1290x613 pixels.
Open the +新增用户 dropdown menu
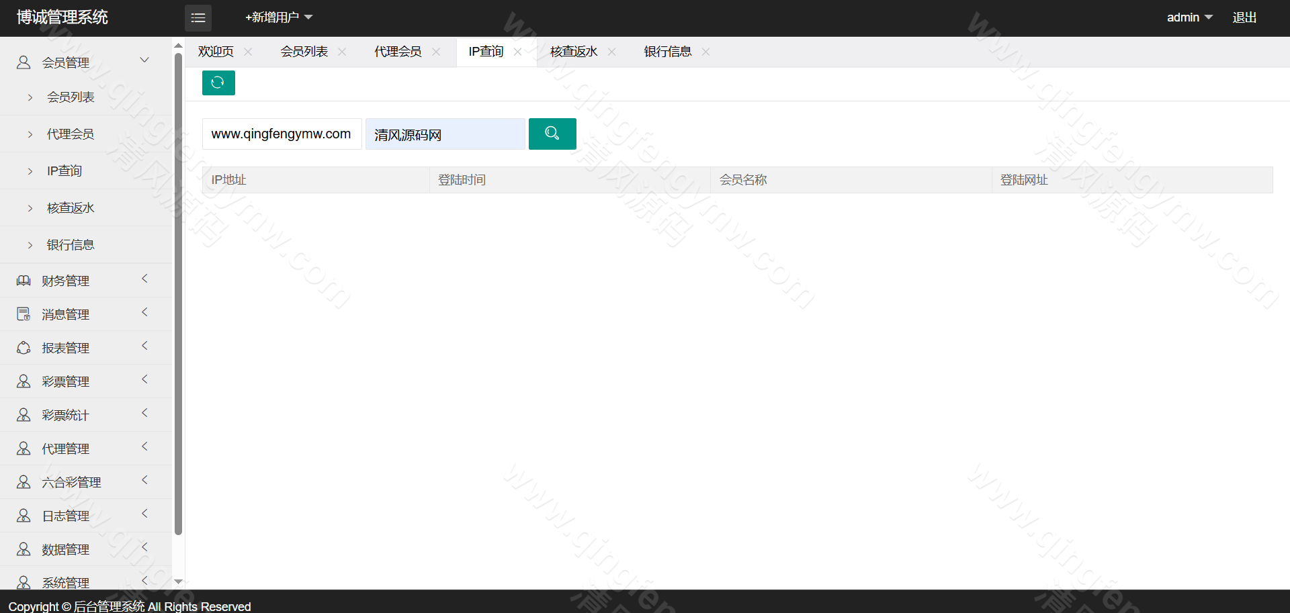click(279, 17)
